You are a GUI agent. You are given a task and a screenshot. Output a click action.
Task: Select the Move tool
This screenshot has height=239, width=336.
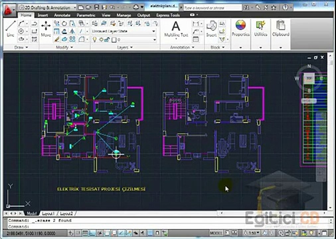pos(46,29)
